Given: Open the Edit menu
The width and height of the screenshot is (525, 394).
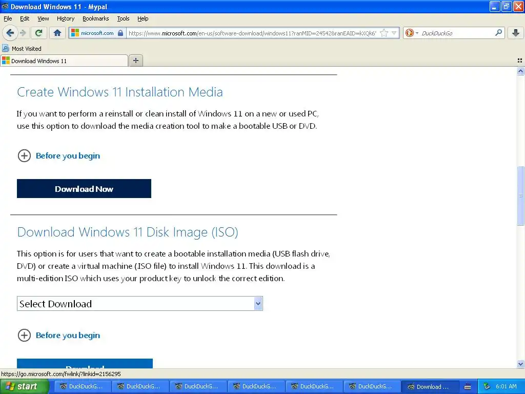Looking at the screenshot, I should [x=25, y=18].
